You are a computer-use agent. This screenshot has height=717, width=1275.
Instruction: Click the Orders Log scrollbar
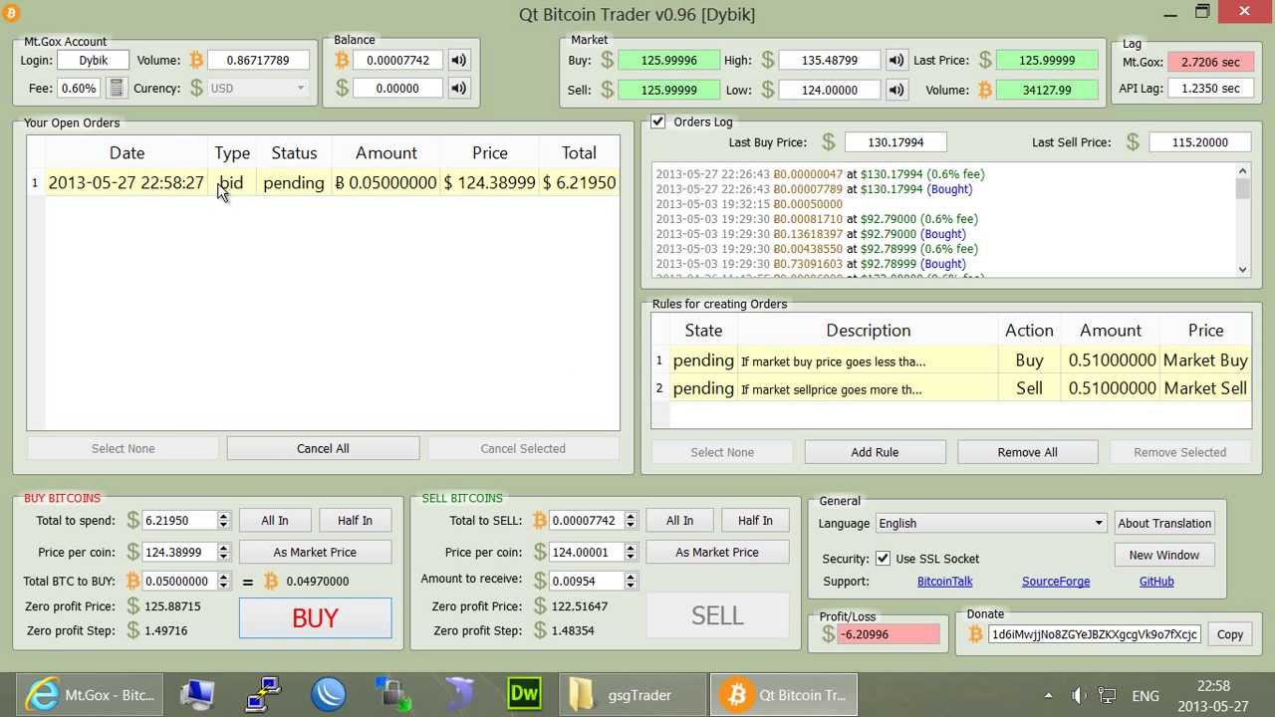point(1242,219)
